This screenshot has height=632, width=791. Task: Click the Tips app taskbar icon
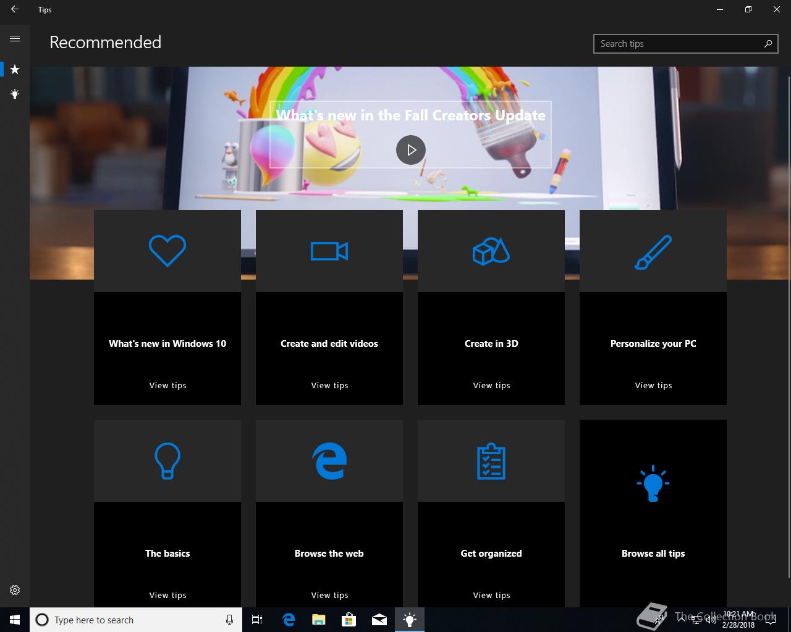click(410, 620)
